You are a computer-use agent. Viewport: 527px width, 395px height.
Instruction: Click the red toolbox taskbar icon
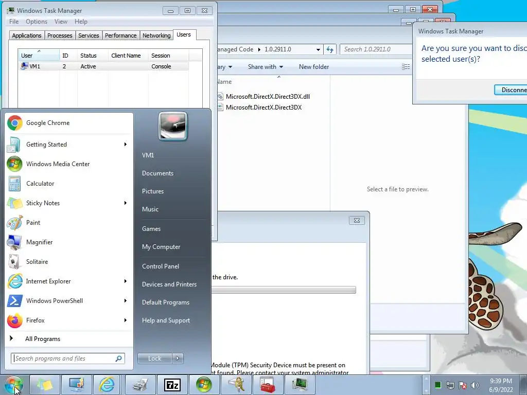coord(268,385)
